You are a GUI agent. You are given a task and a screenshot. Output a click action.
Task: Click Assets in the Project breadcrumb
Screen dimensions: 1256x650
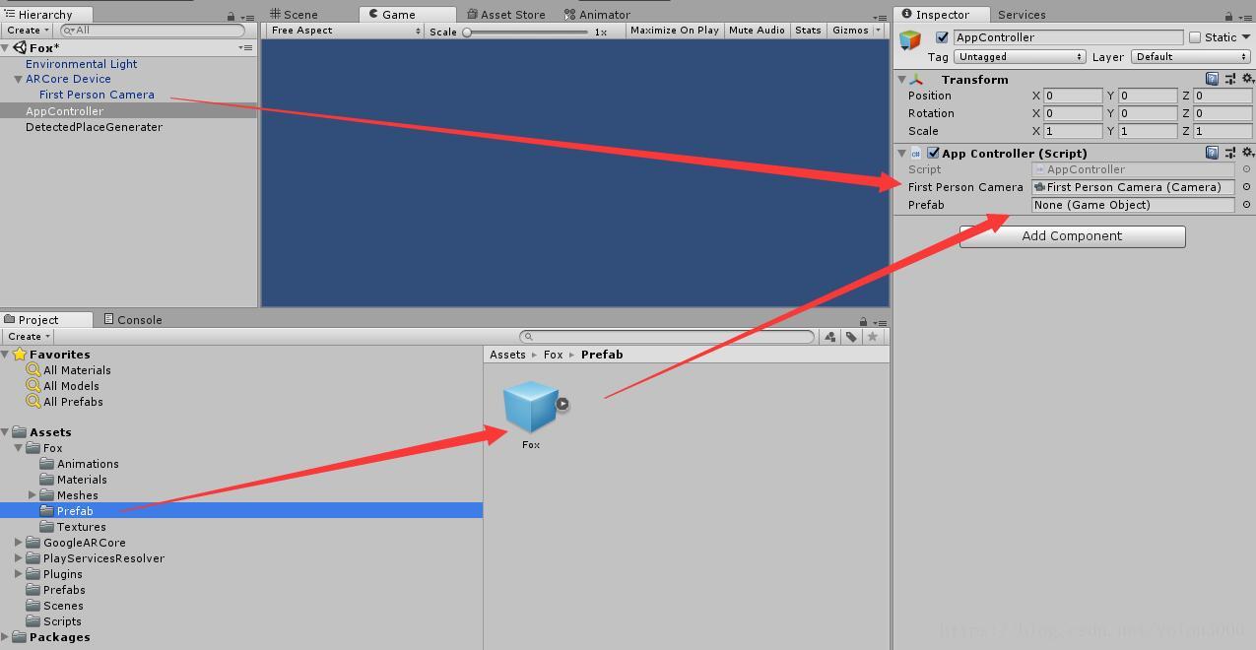(x=507, y=355)
